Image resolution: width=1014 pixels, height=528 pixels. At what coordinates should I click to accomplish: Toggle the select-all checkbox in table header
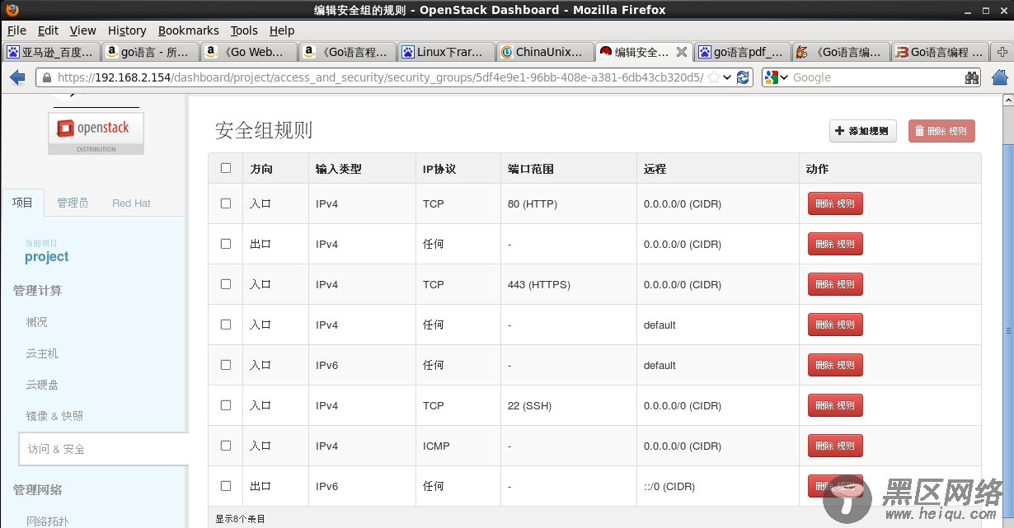click(226, 168)
